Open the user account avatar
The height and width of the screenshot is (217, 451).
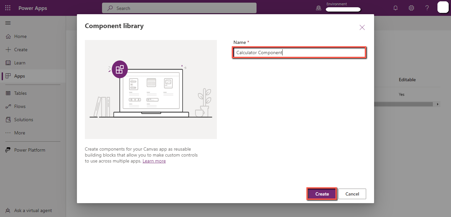coord(443,7)
